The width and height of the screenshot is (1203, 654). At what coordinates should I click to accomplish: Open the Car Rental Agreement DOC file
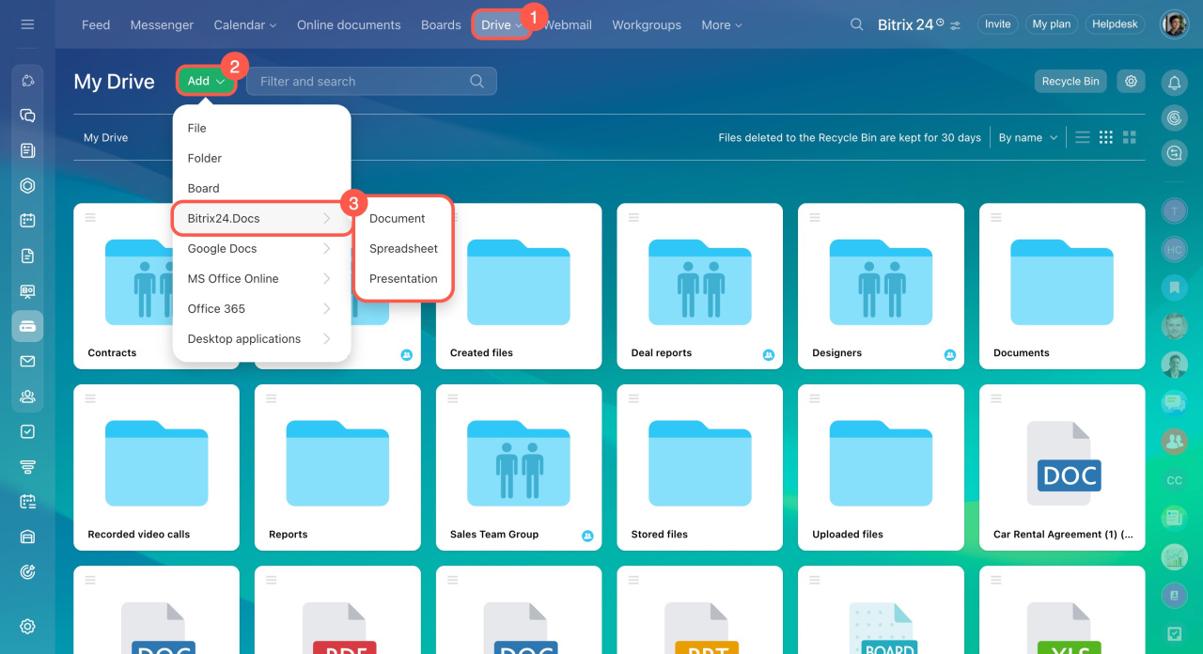point(1062,467)
